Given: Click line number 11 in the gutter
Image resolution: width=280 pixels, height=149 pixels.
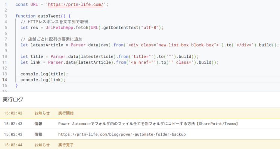Looking at the screenshot, I should tap(4, 62).
